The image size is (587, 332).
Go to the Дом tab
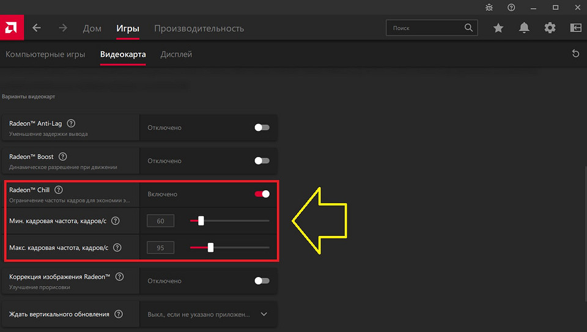pos(92,28)
